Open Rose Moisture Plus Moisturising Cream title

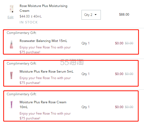pyautogui.click(x=43, y=8)
